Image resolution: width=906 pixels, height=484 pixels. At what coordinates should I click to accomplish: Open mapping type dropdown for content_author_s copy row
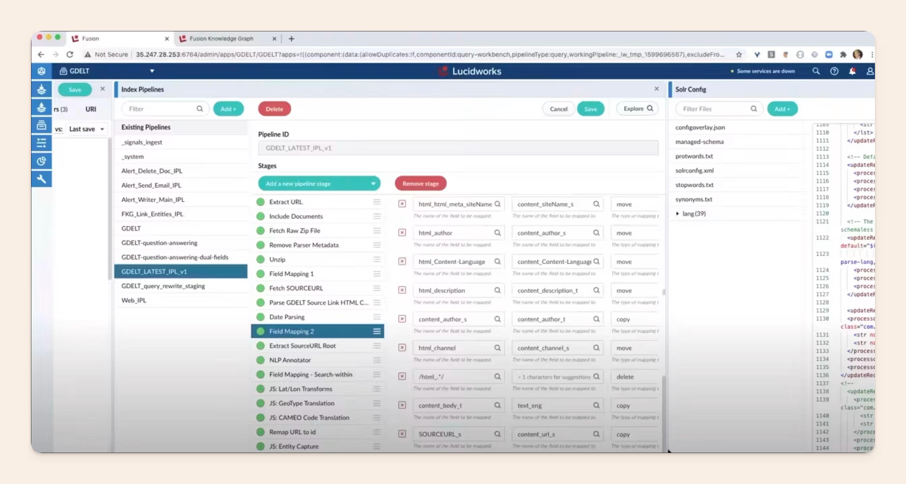634,319
